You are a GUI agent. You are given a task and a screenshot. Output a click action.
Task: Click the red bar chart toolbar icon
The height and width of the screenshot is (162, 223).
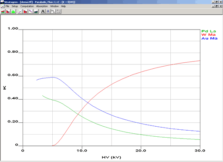26,11
